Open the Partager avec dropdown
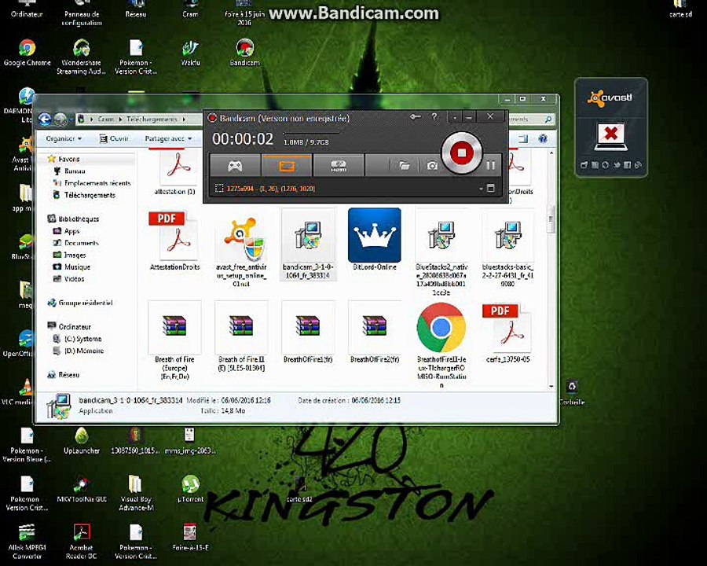The width and height of the screenshot is (707, 566). (168, 138)
